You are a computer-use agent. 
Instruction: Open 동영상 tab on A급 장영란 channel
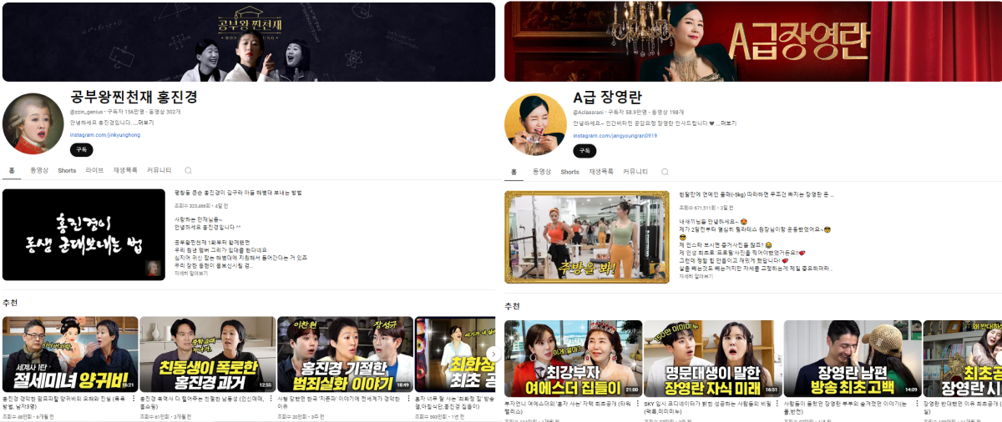[x=542, y=172]
